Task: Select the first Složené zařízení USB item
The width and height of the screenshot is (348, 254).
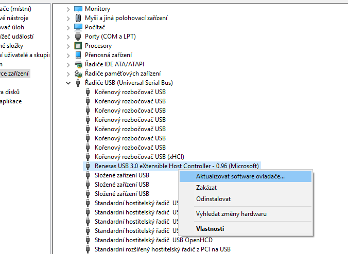Action: click(x=121, y=175)
